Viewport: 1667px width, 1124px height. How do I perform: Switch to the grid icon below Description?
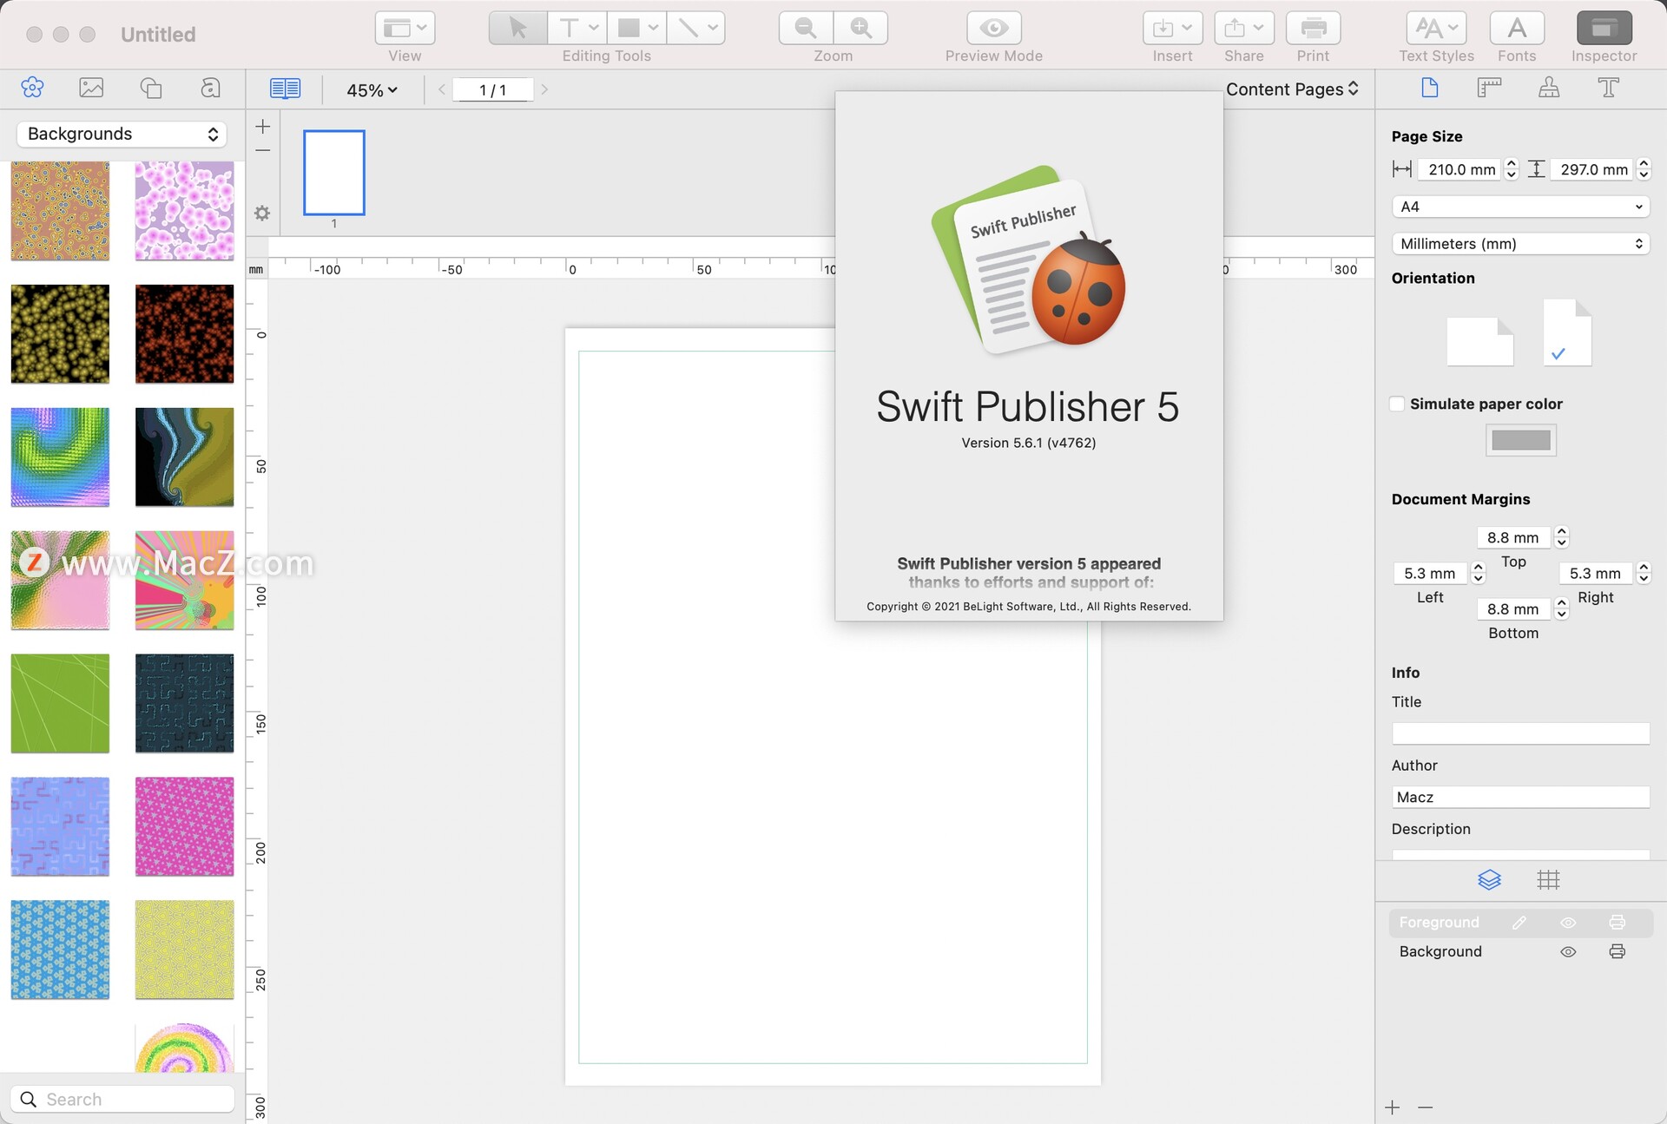point(1548,880)
